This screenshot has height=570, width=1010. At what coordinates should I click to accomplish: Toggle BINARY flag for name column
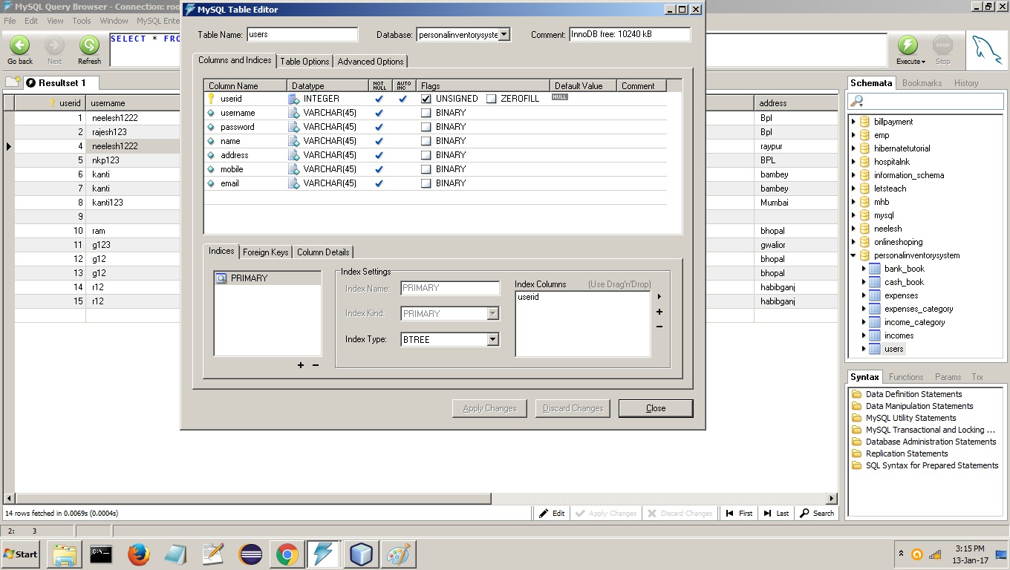click(x=426, y=141)
